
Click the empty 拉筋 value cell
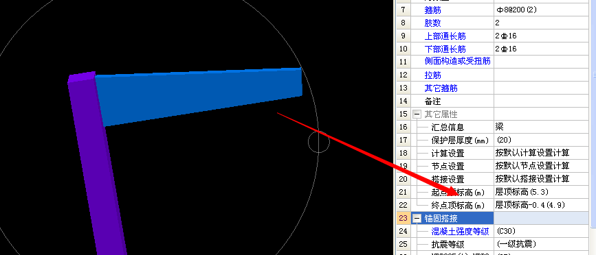click(541, 75)
